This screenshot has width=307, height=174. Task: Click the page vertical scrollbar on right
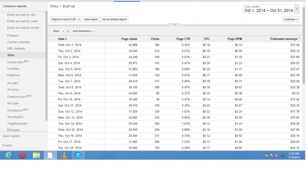click(304, 45)
